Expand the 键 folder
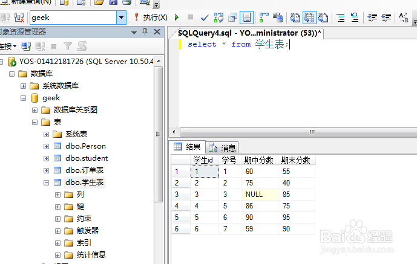Image resolution: width=417 pixels, height=264 pixels. click(x=57, y=207)
